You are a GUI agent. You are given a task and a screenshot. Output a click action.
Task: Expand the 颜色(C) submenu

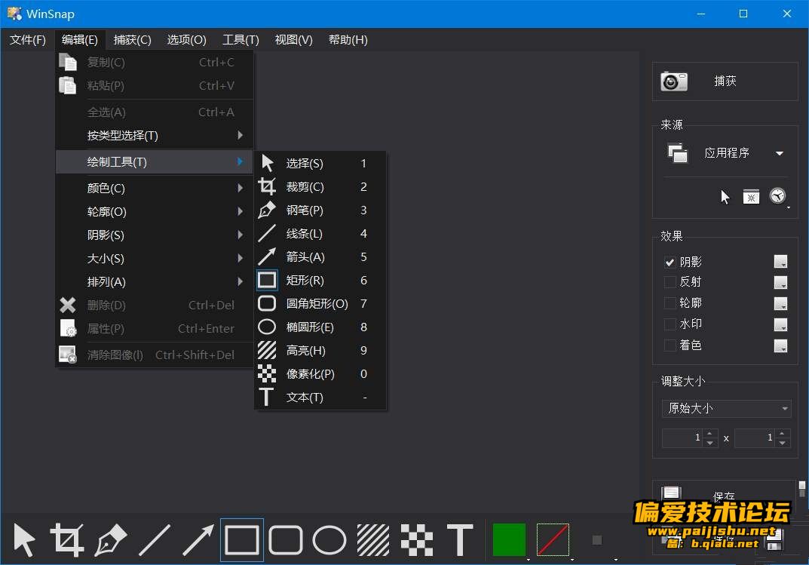click(155, 189)
